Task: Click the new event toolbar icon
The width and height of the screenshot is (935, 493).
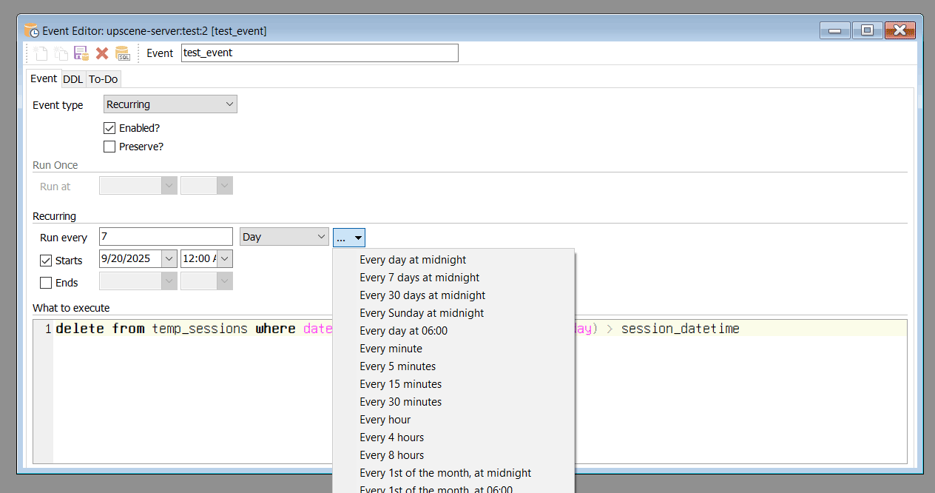Action: click(x=41, y=53)
